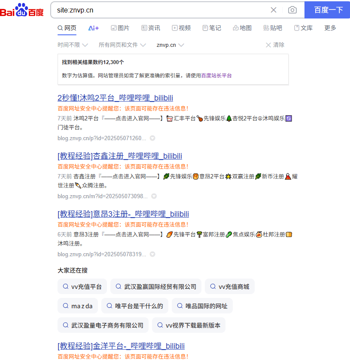Viewport: 350px width, 362px height.
Task: Switch to the 笔记 tab
Action: pos(212,28)
